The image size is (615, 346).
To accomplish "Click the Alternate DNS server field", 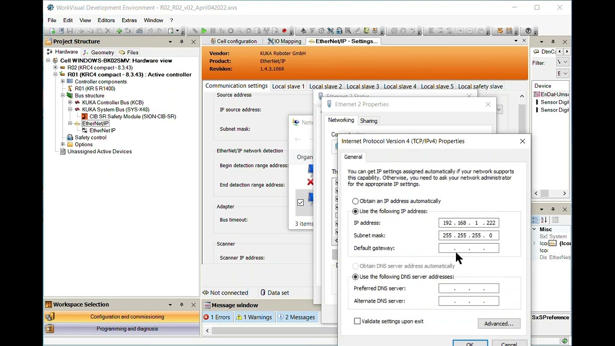I will click(468, 301).
